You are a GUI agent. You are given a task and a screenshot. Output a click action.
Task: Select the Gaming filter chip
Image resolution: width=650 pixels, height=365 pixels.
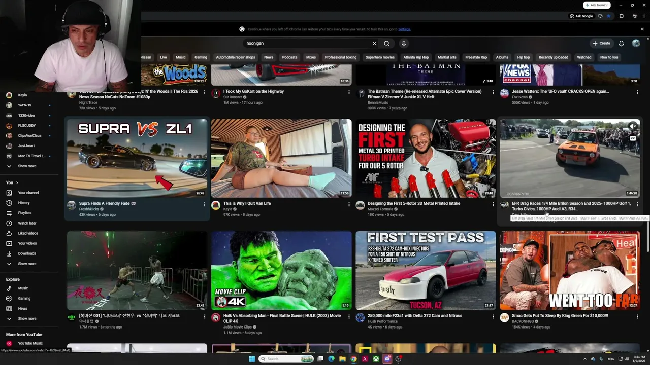click(201, 57)
